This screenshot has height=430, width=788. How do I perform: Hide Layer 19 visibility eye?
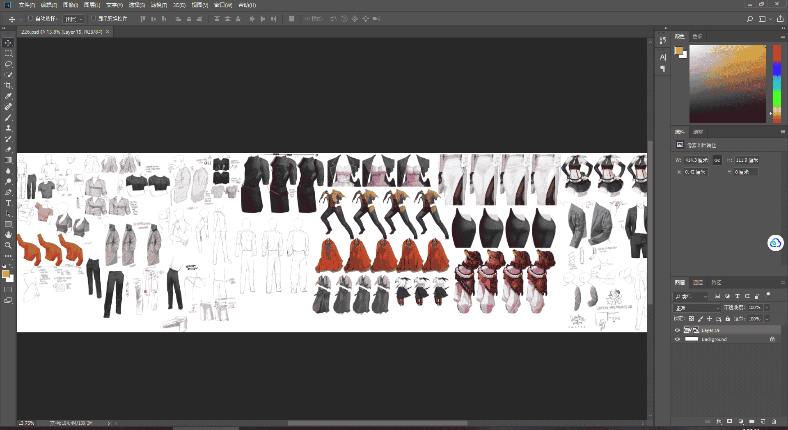point(678,330)
